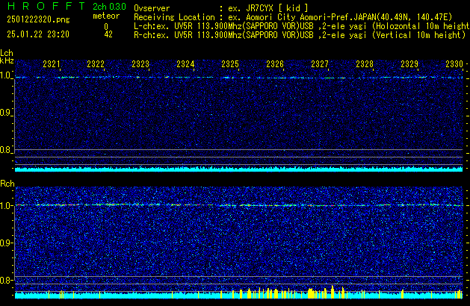Viewport: 470px width, 306px height.
Task: Click the 'Receiving Location' Aomori City line
Action: tap(293, 17)
